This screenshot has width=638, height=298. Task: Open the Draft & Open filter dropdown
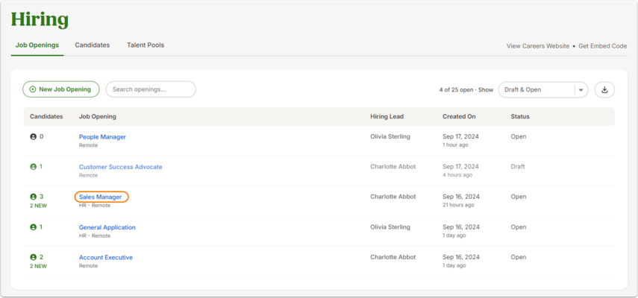click(543, 89)
